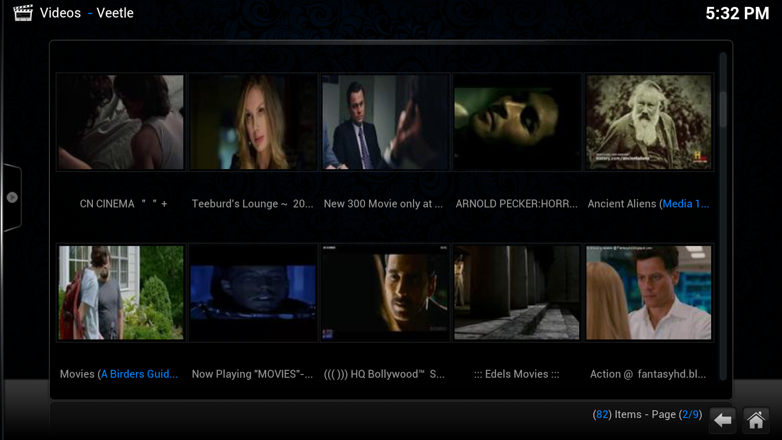Open the Teeburd's Lounge thumbnail
The height and width of the screenshot is (440, 782).
[x=253, y=122]
